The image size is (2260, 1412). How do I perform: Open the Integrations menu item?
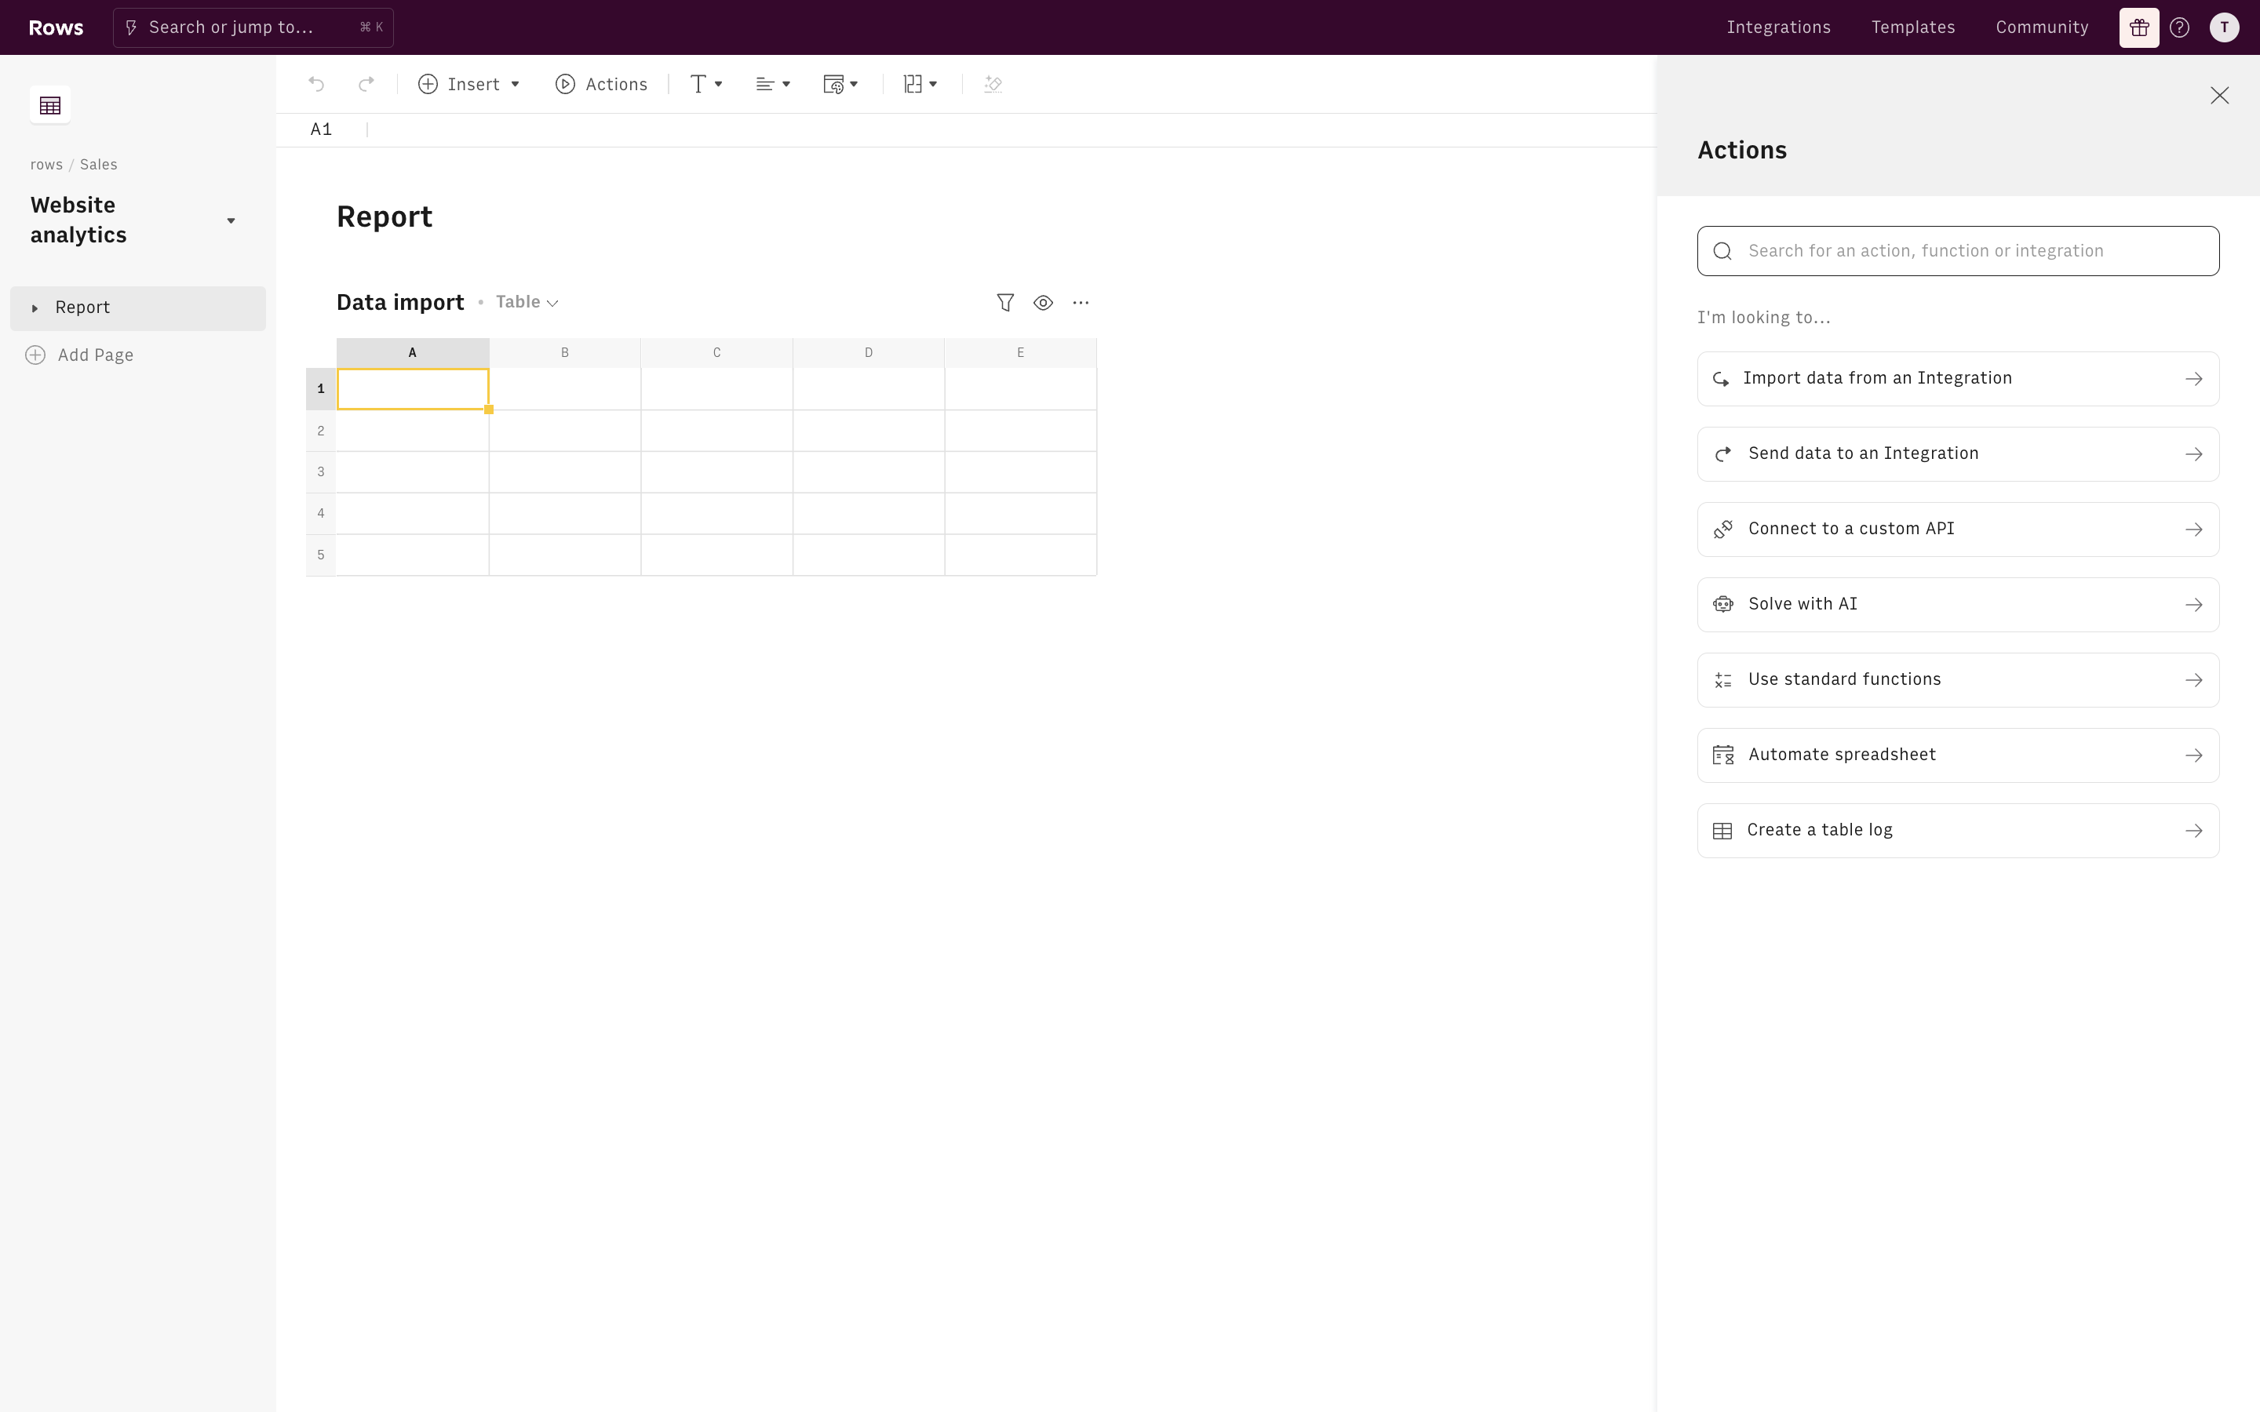(1778, 27)
